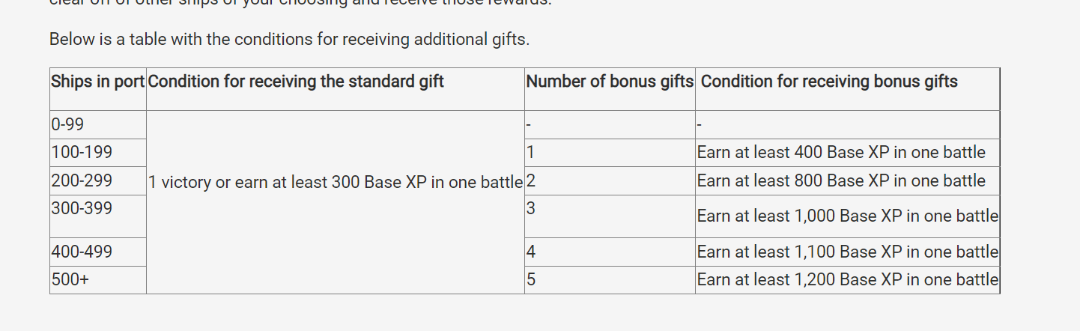Click the "Condition for receiving bonus gifts" header
The image size is (1080, 331).
coord(829,82)
